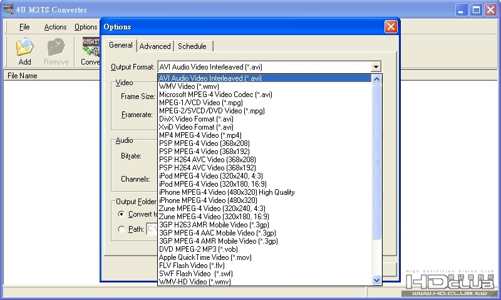501x300 pixels.
Task: Pick 3GP MPEG-4 AMR Mobile Video (*.3gp)
Action: click(264, 241)
